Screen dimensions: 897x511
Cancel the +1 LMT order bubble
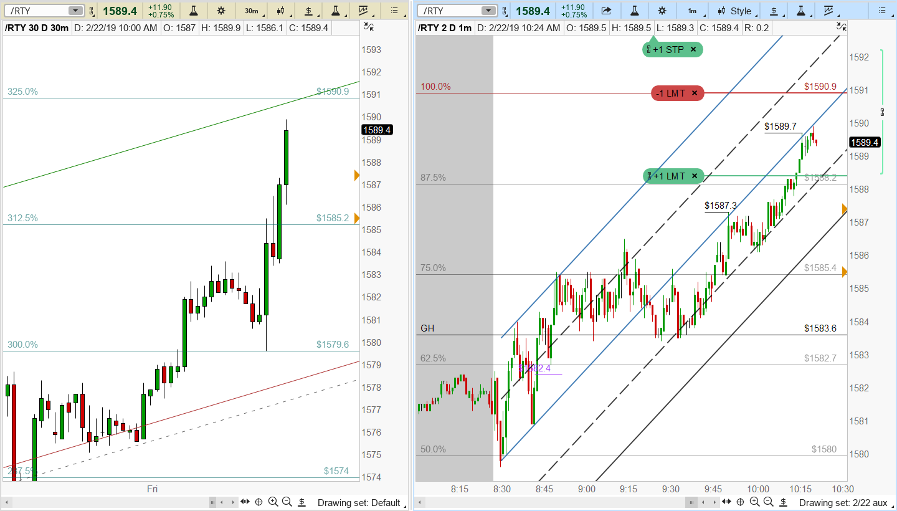coord(694,176)
